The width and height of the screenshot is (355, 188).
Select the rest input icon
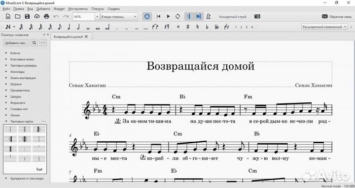pyautogui.click(x=167, y=27)
